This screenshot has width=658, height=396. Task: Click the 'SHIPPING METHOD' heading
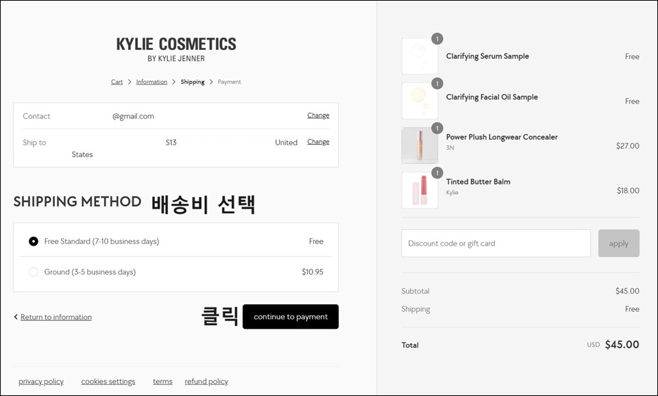click(x=77, y=201)
